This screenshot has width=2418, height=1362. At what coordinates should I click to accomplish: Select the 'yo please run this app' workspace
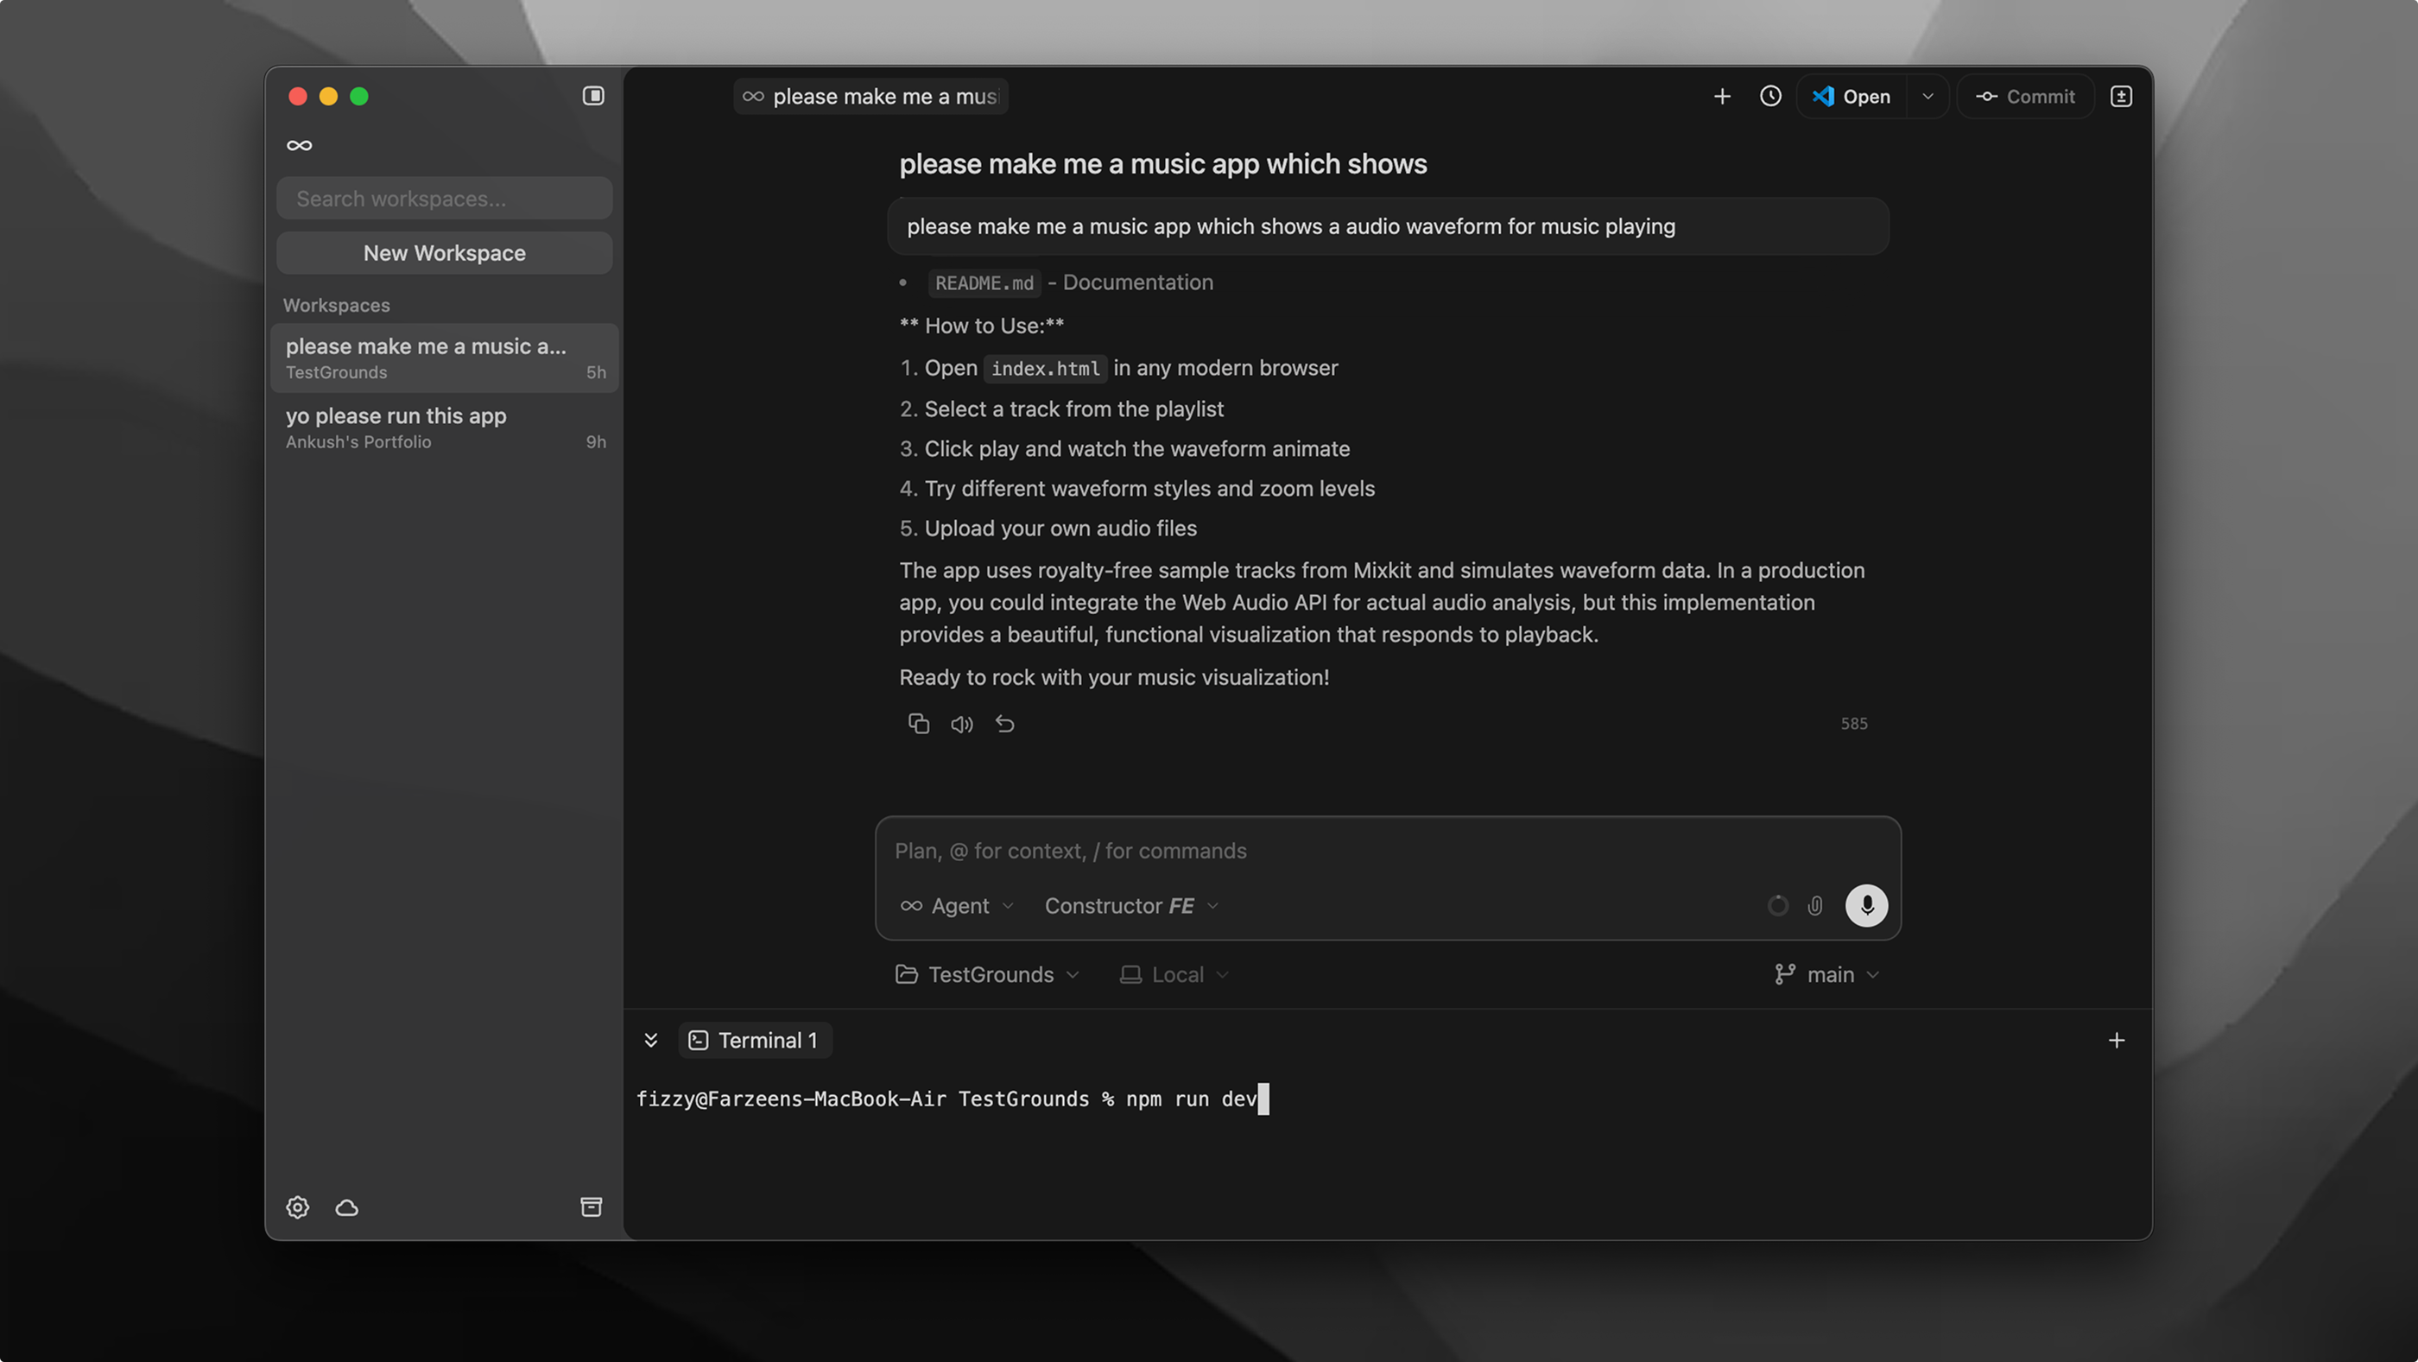click(x=445, y=428)
